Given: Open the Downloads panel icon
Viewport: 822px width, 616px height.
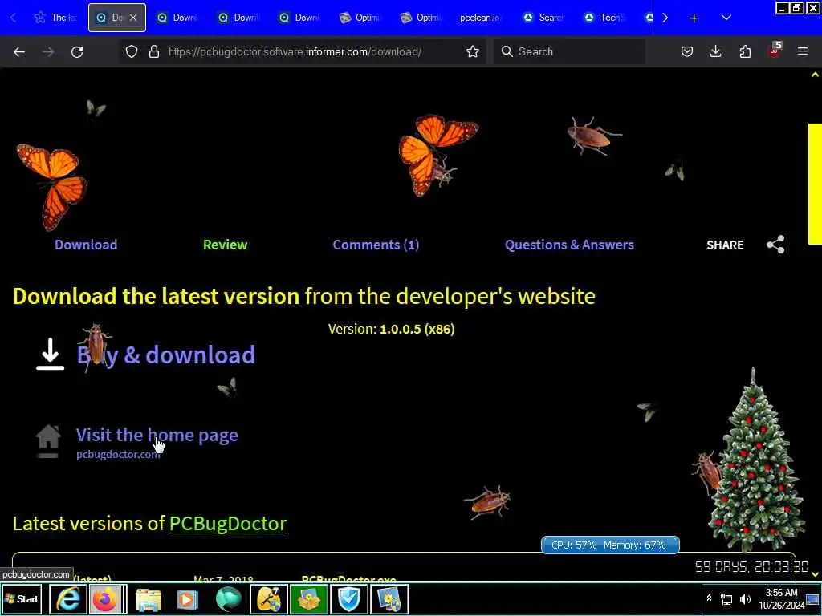Looking at the screenshot, I should [x=715, y=51].
